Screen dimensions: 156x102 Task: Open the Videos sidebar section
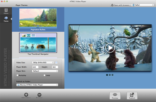(6, 11)
